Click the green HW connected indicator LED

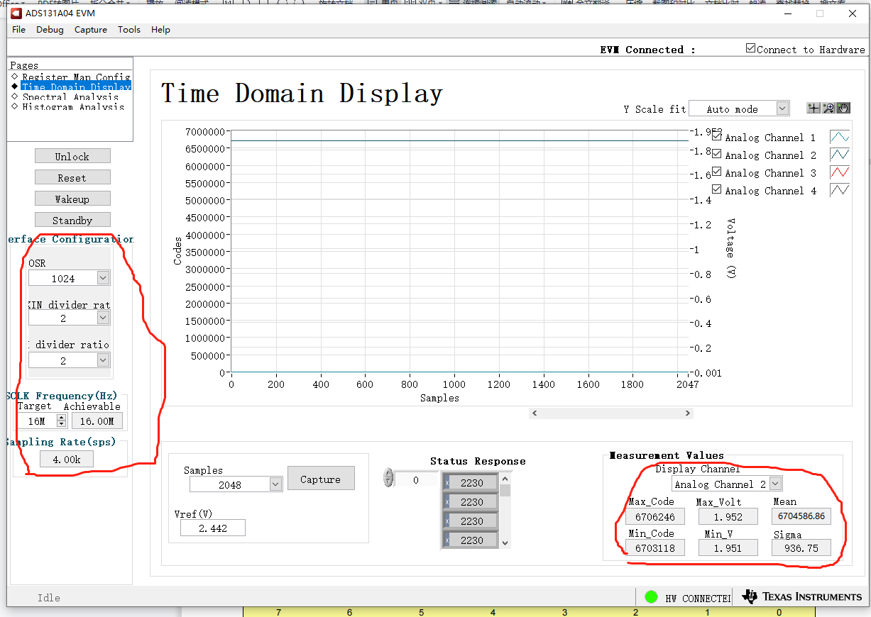pyautogui.click(x=651, y=597)
